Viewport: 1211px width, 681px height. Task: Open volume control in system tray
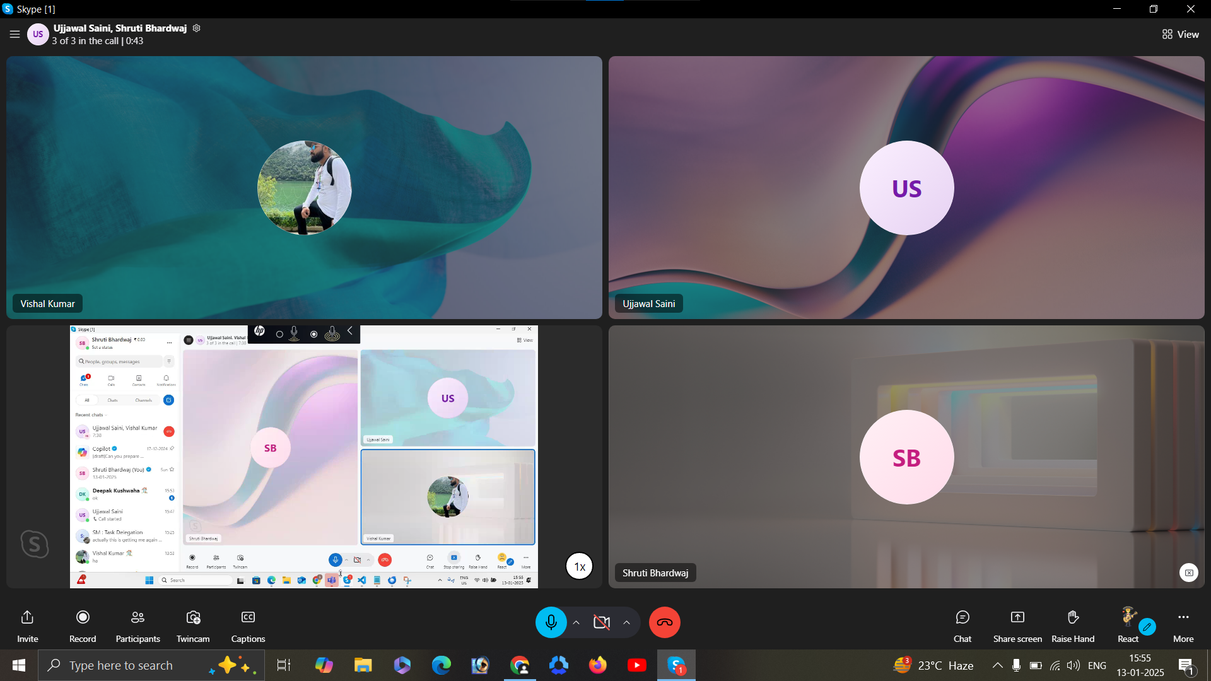tap(1073, 665)
